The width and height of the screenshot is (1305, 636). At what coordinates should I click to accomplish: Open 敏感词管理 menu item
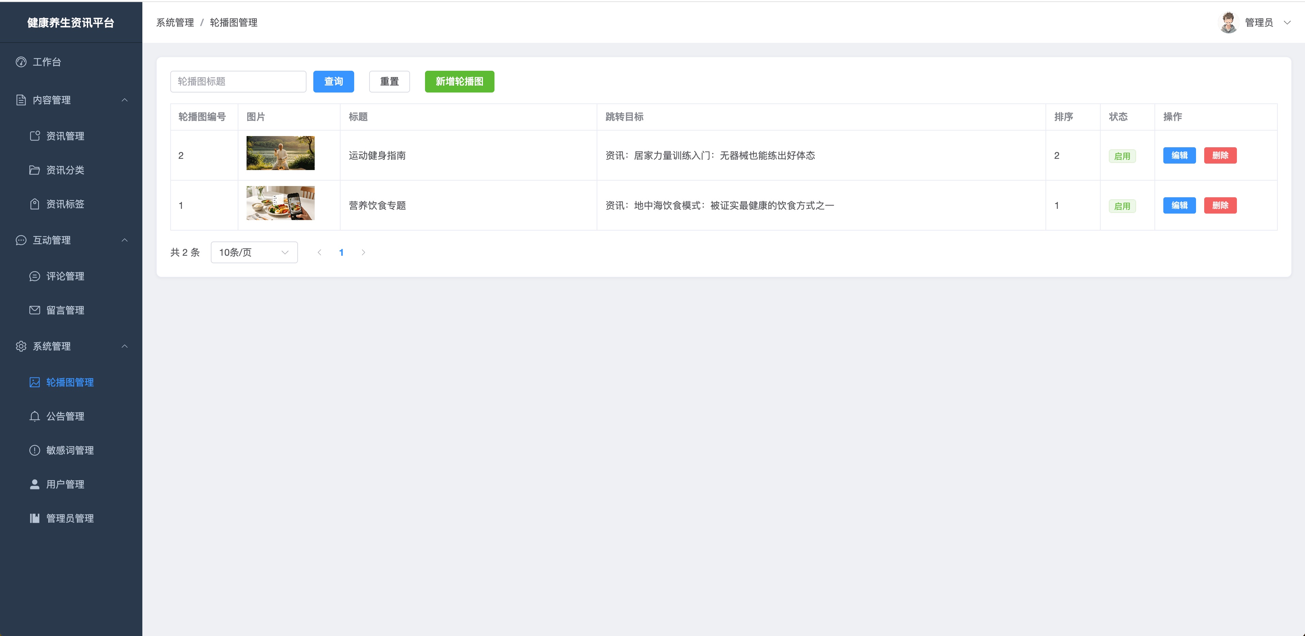click(71, 450)
